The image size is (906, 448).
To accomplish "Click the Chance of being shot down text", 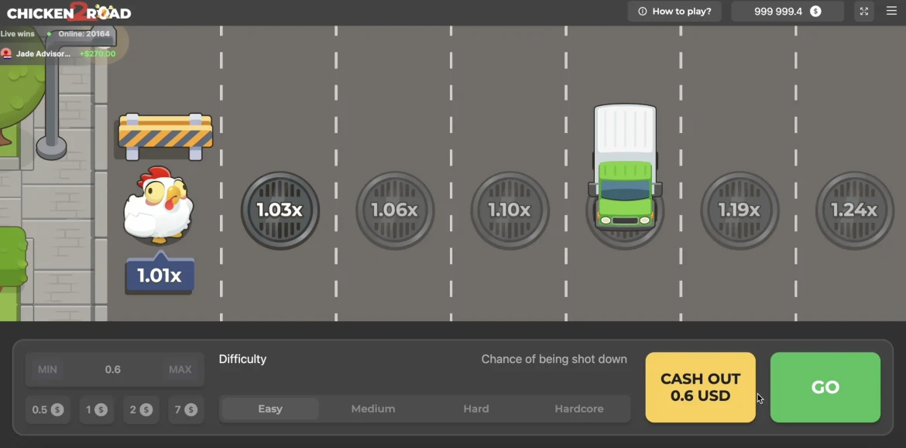I will tap(554, 359).
